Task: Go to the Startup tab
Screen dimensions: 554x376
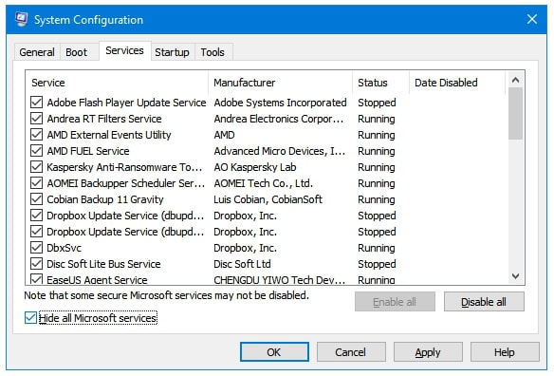Action: (x=172, y=52)
